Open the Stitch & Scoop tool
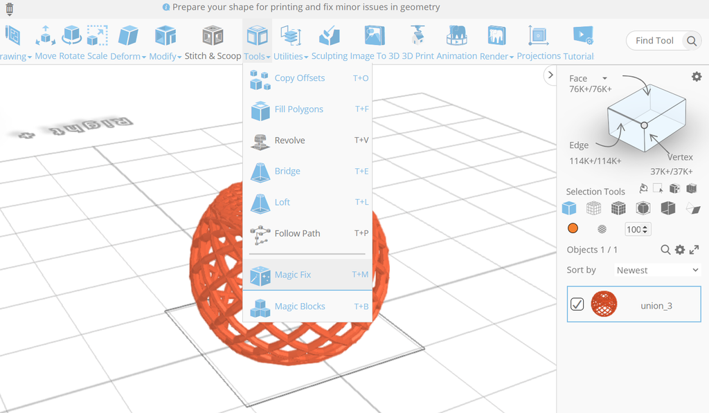This screenshot has height=413, width=709. pos(213,42)
